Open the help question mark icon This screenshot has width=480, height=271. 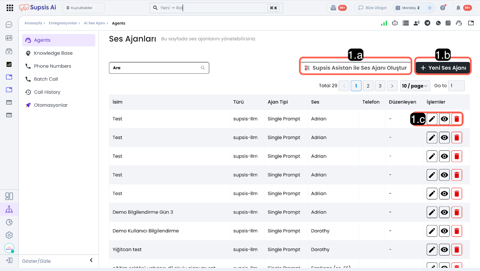click(x=442, y=8)
